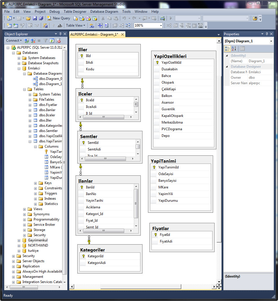Click Recalculate Page Breaks icon
Screen dimensions: 278x301
[x=107, y=25]
